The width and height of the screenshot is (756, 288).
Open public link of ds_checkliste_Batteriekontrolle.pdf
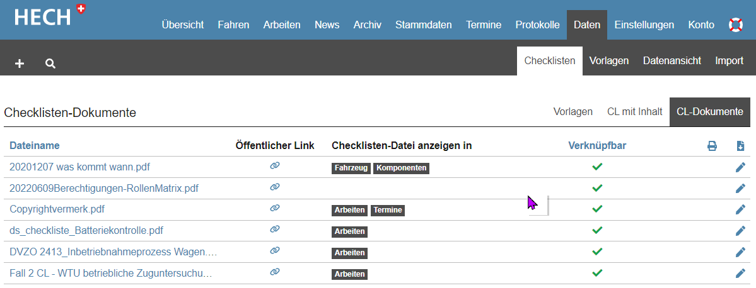[274, 230]
